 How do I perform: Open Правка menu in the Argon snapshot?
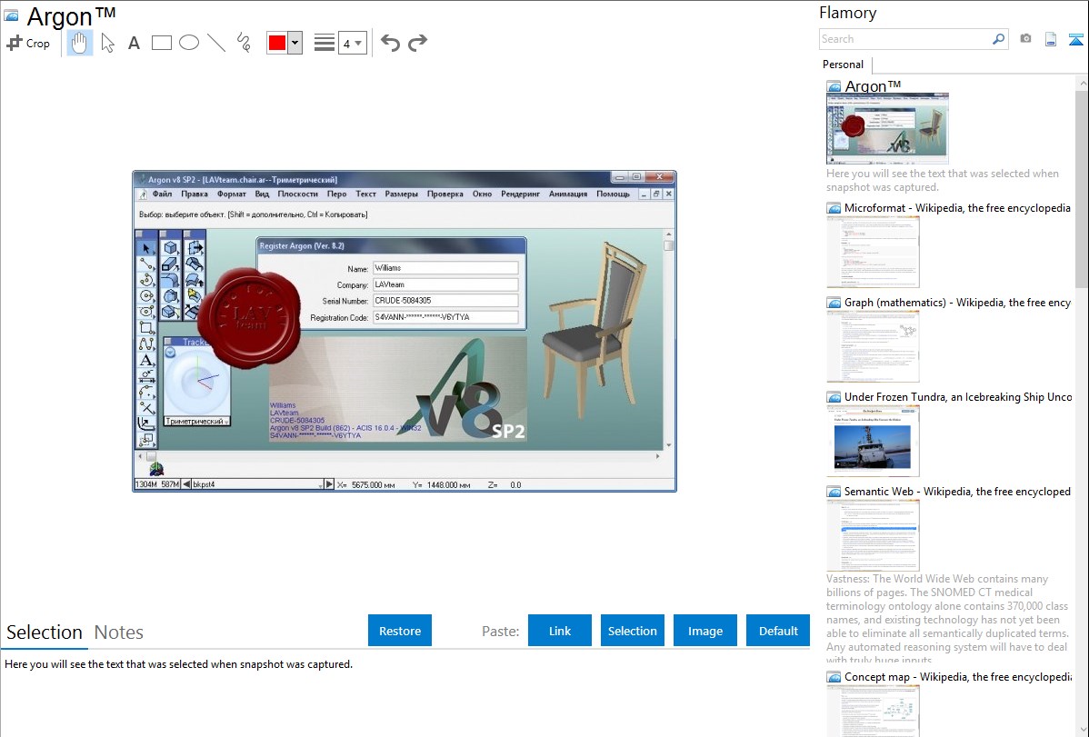pyautogui.click(x=195, y=194)
